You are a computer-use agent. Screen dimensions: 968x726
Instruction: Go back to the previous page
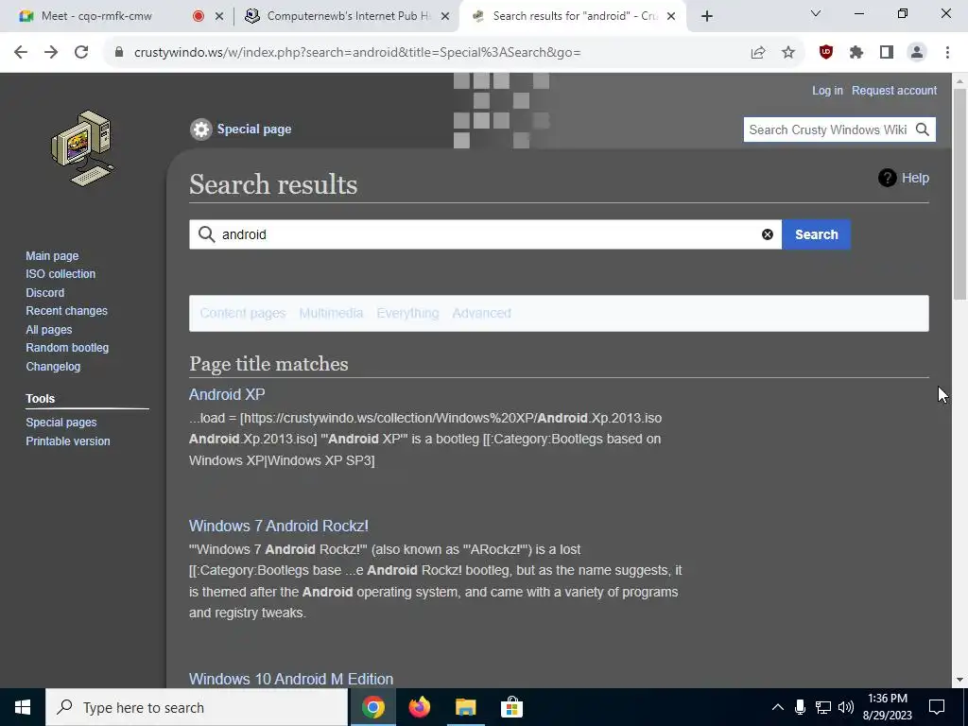21,53
